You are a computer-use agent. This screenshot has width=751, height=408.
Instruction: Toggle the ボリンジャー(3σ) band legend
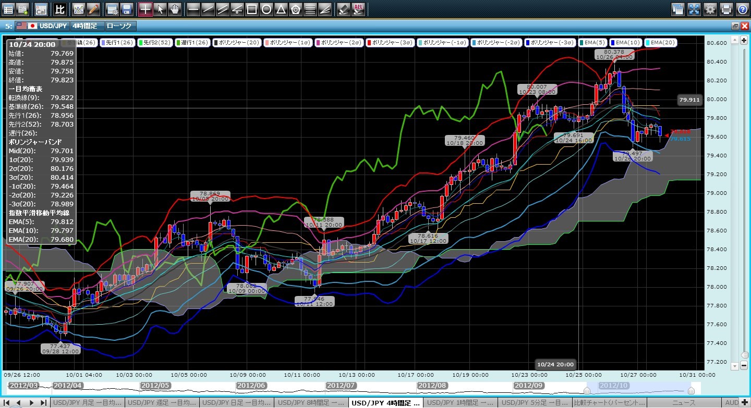[x=391, y=43]
